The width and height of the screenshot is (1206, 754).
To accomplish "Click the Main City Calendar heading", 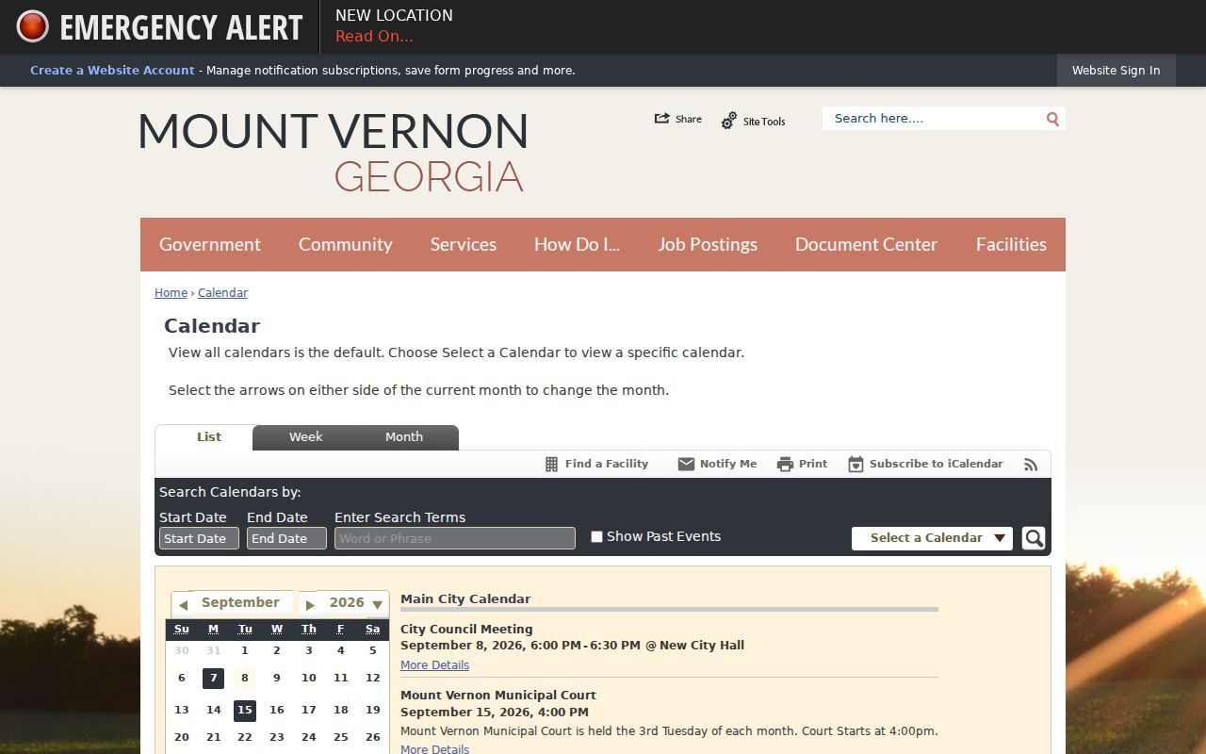I will point(465,599).
